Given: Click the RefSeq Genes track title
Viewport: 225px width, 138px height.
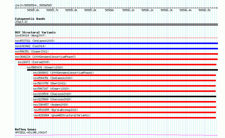Looking at the screenshot, I should click(x=26, y=129).
